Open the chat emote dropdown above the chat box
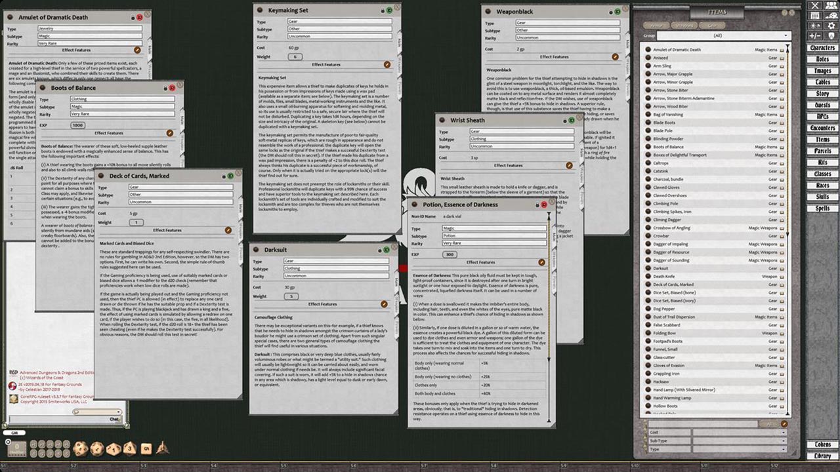The width and height of the screenshot is (840, 472). [x=97, y=411]
